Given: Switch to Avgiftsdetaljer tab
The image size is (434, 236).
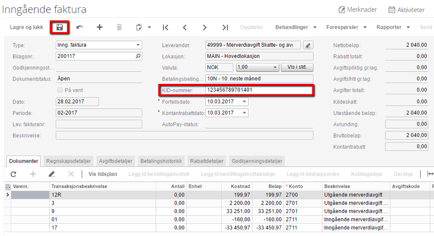Looking at the screenshot, I should coord(115,161).
